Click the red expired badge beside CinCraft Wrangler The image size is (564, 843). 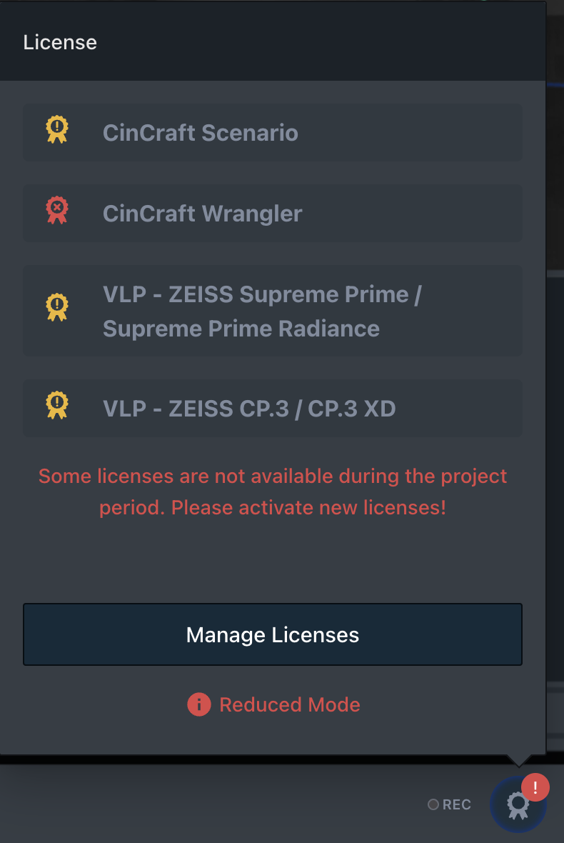coord(57,211)
